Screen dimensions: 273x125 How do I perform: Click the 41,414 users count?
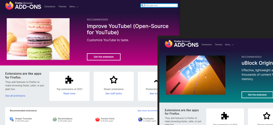107,121
